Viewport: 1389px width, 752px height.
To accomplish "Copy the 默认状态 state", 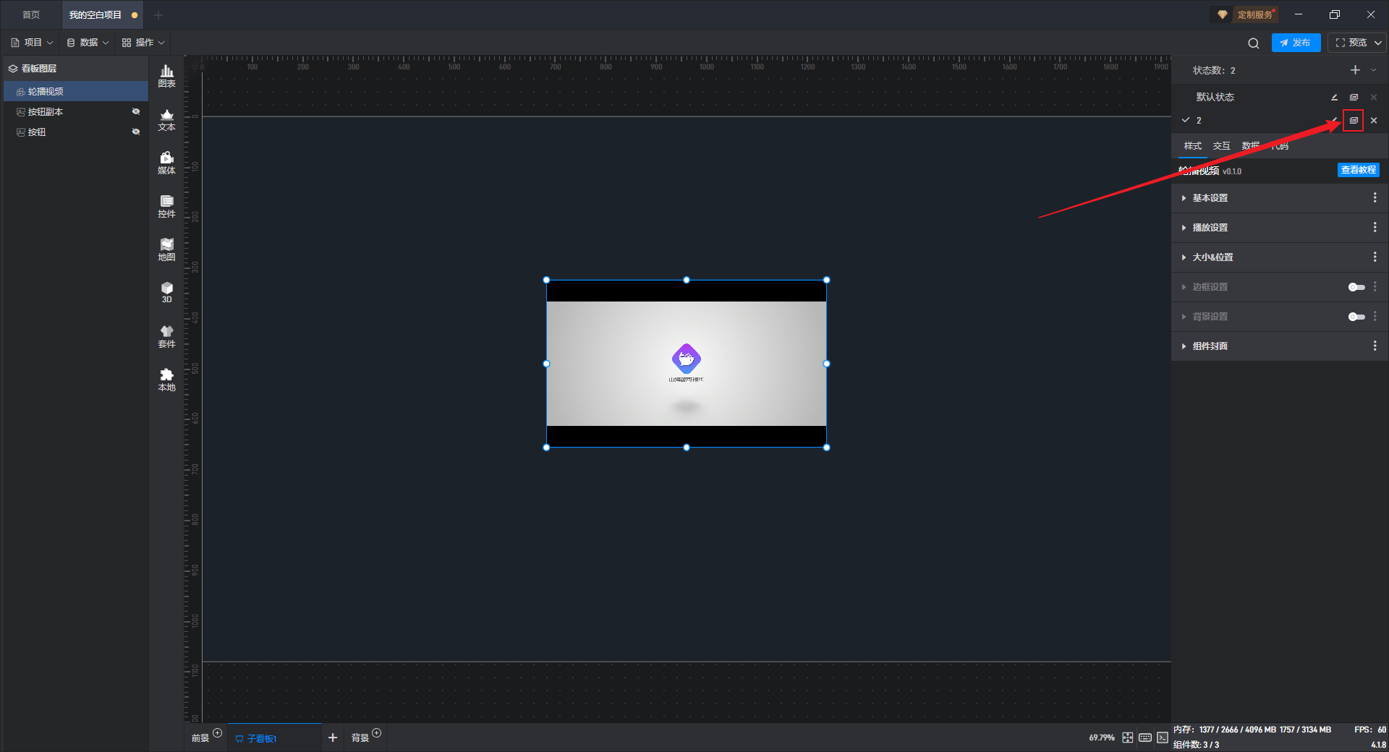I will click(1354, 97).
